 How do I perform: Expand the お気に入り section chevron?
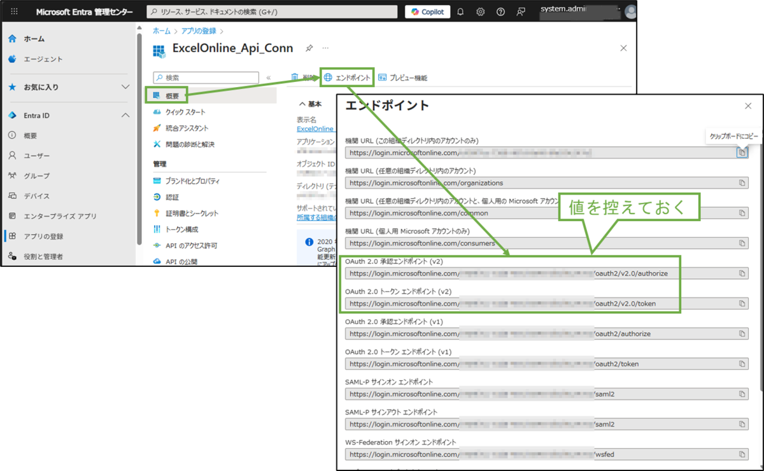[125, 87]
